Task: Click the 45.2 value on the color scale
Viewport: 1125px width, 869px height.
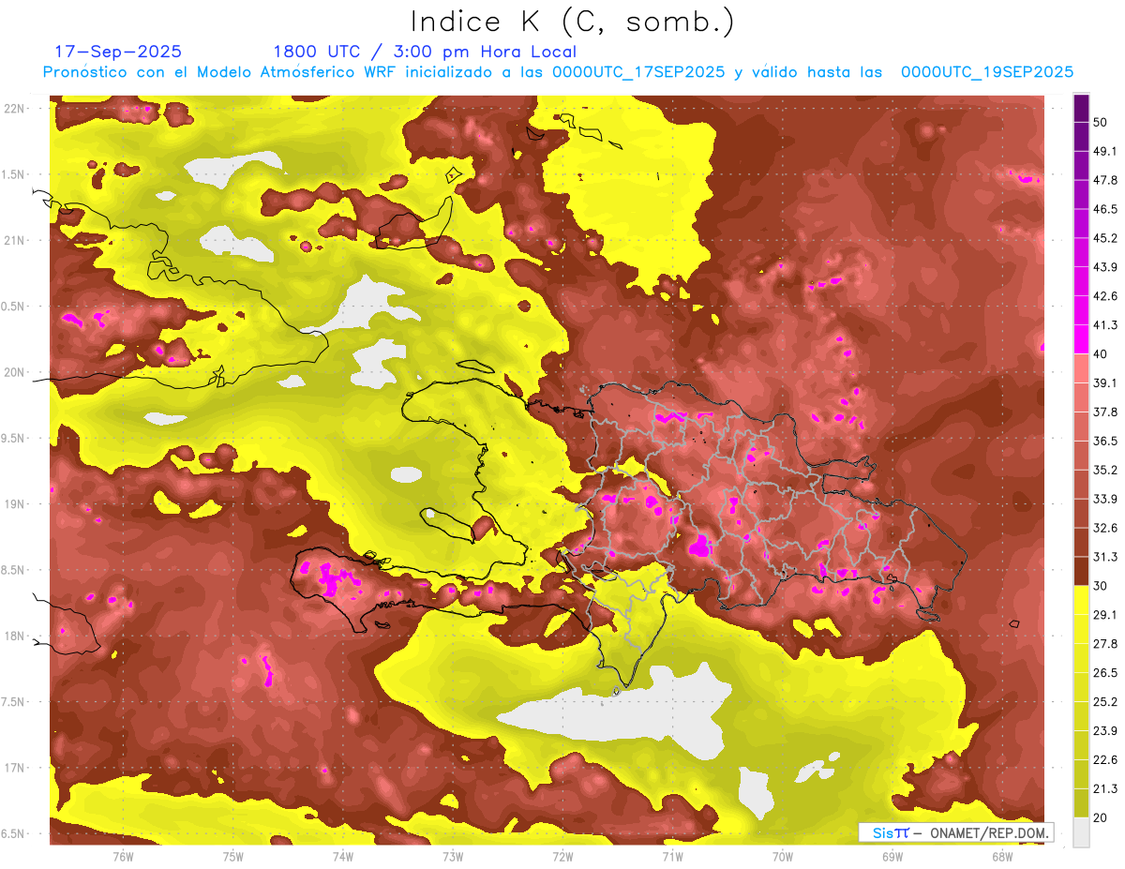Action: [x=1105, y=238]
